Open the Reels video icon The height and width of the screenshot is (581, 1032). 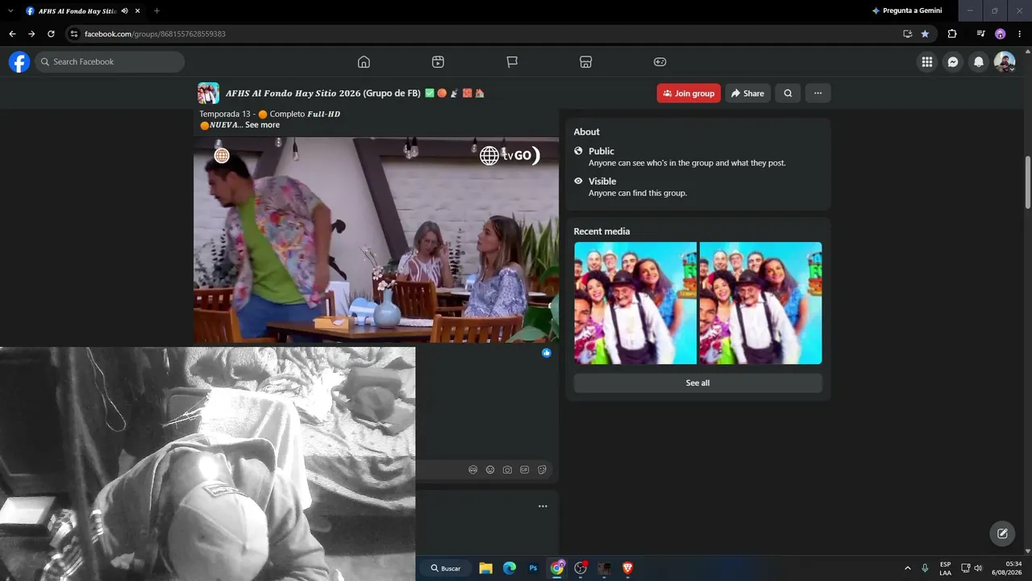point(438,62)
